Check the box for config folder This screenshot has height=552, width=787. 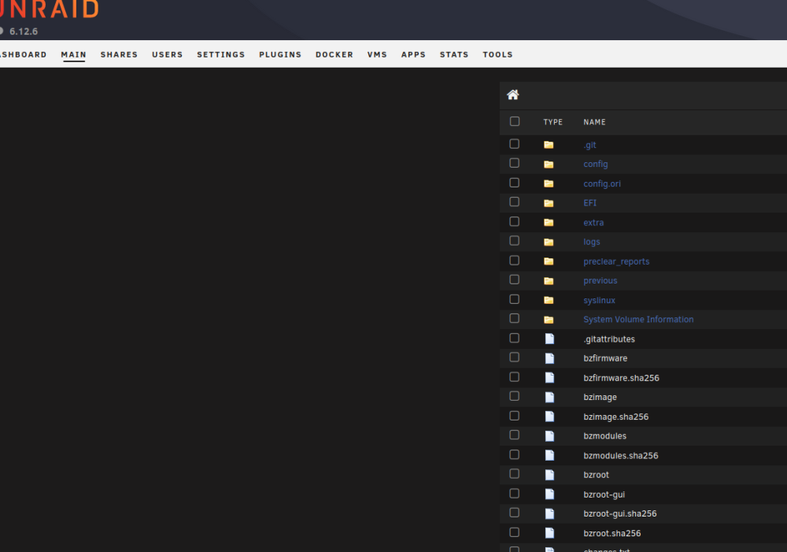coord(515,163)
